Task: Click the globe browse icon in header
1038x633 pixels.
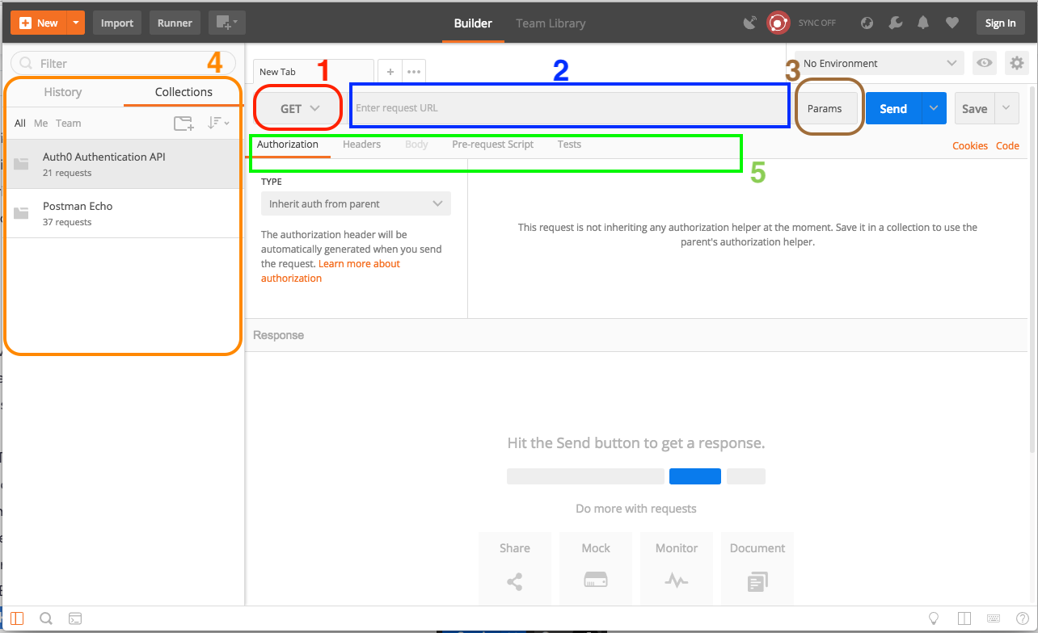Action: click(x=867, y=23)
